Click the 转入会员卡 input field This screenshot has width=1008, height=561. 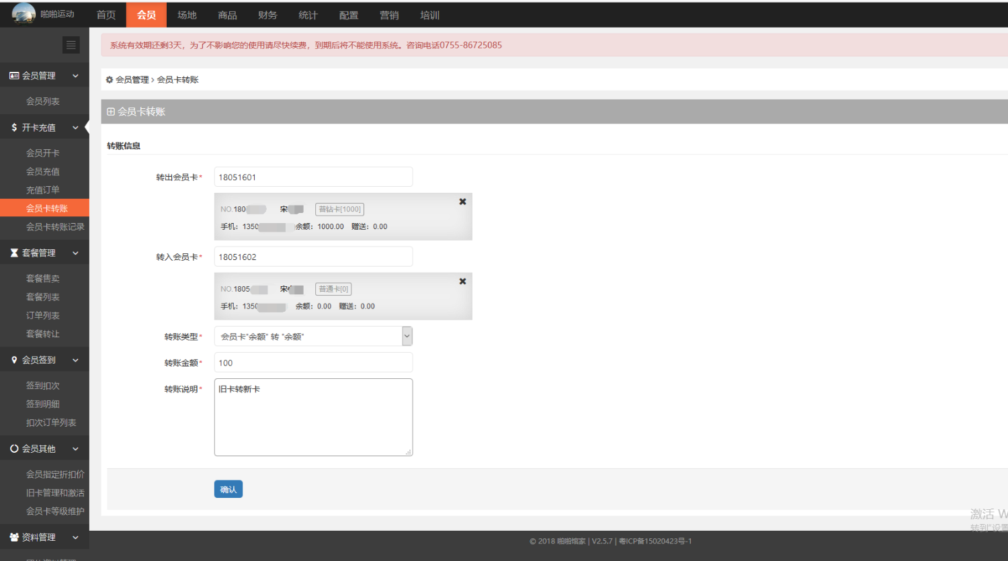click(x=313, y=257)
